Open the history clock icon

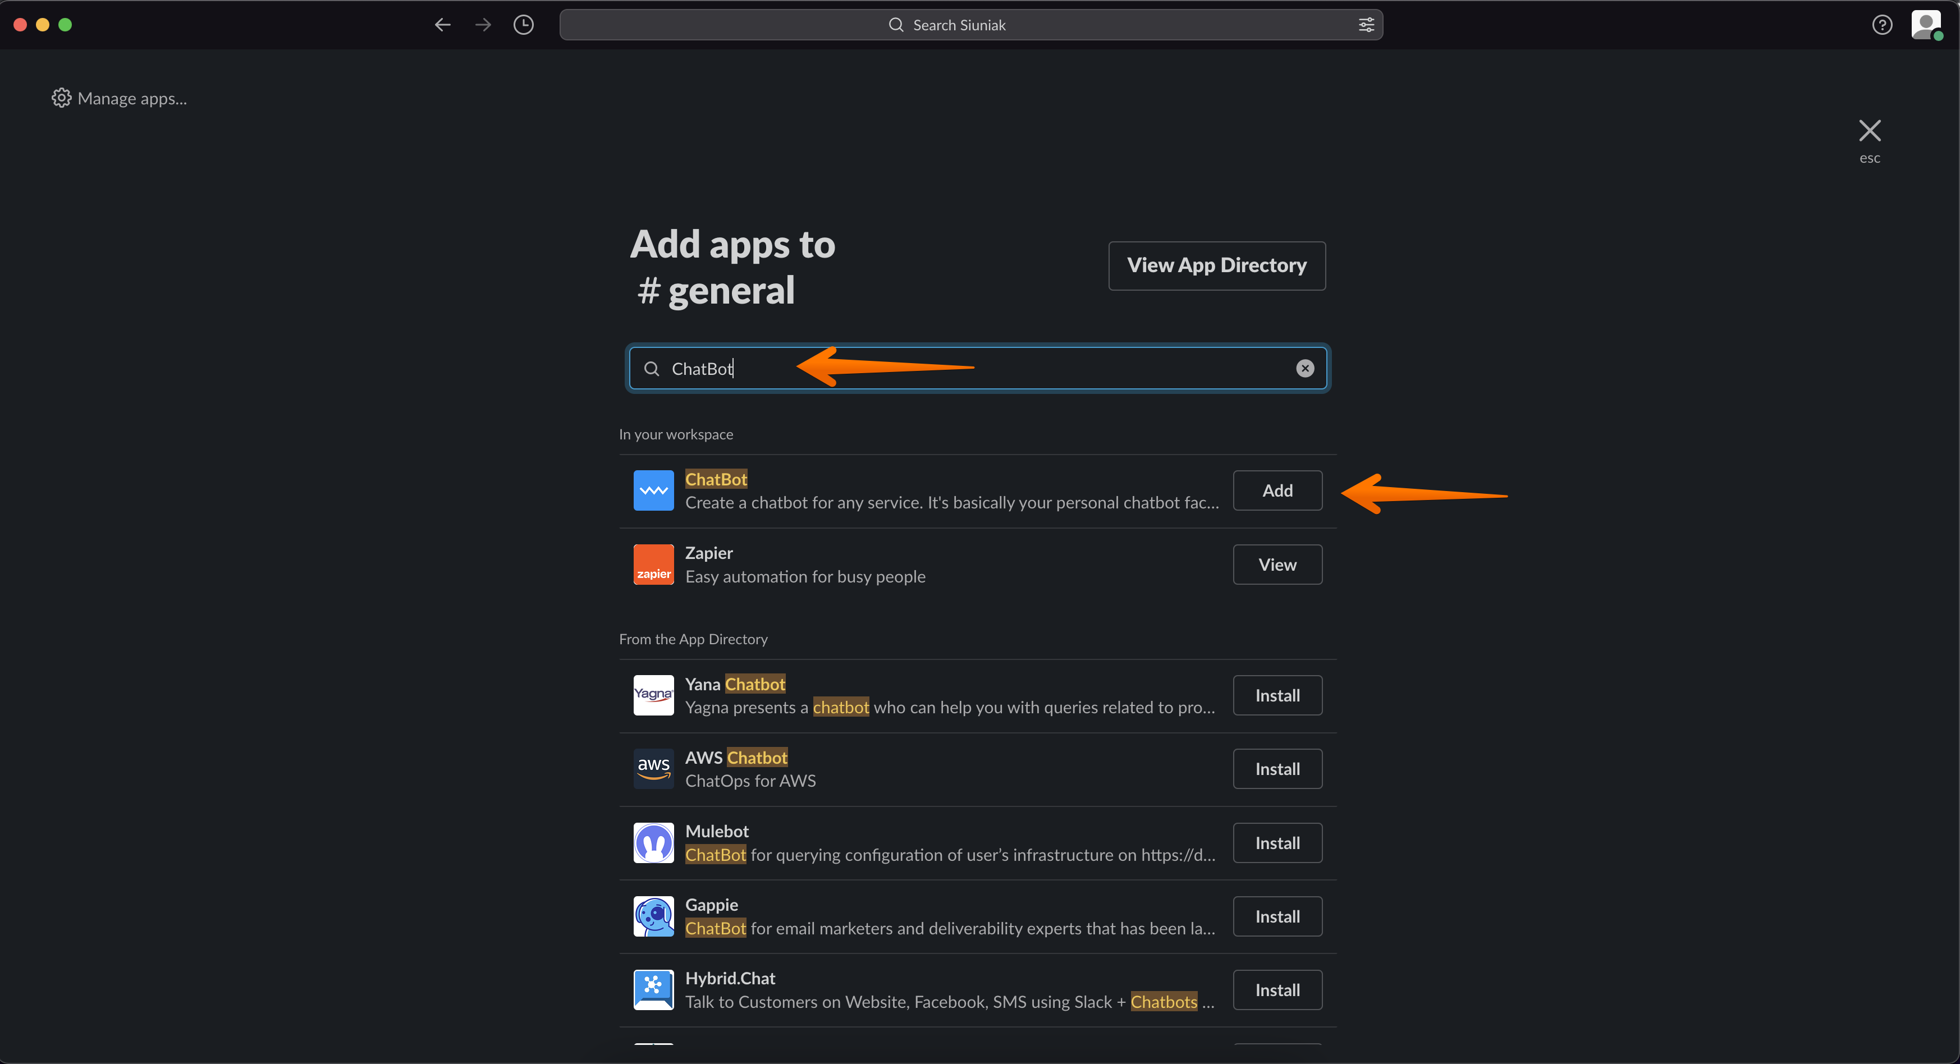[524, 25]
